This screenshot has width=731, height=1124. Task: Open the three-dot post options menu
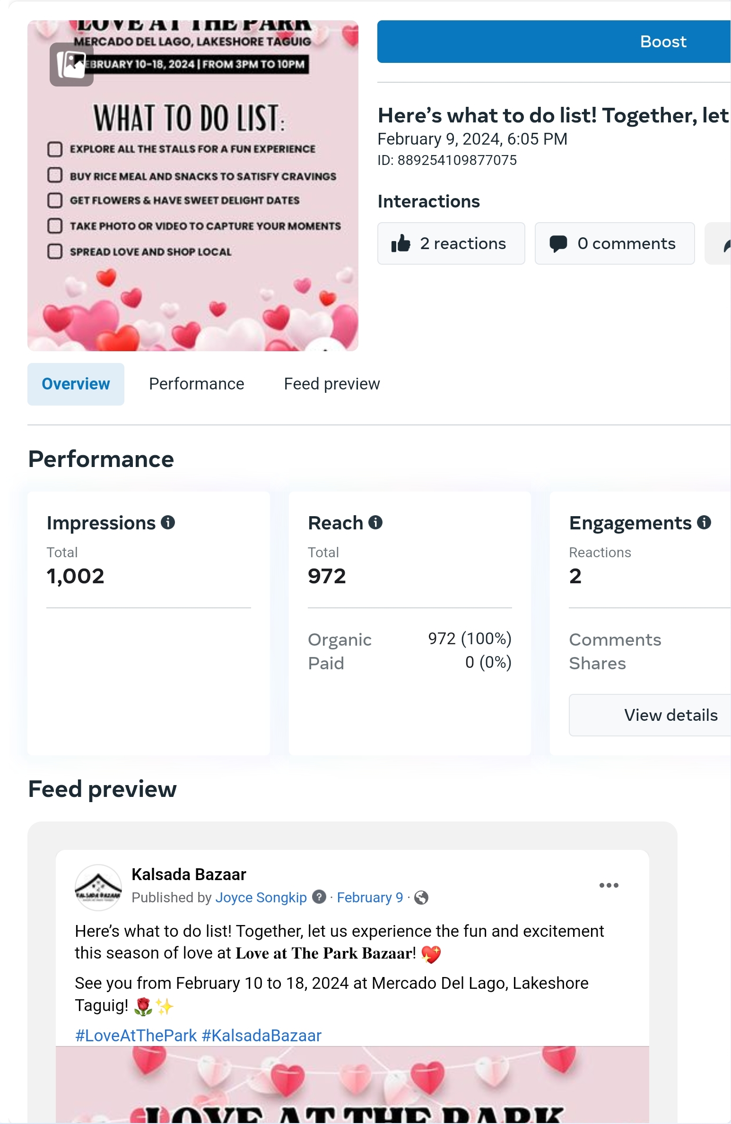(609, 885)
